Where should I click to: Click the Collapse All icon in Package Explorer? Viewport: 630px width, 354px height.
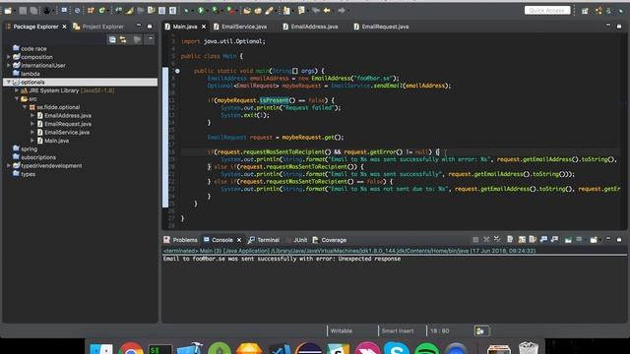click(x=112, y=39)
